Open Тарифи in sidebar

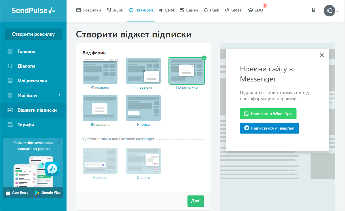[33, 125]
